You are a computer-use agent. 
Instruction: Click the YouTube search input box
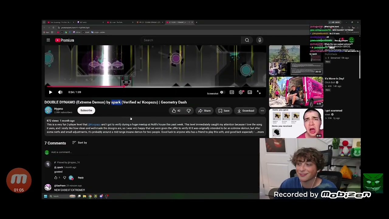(x=191, y=40)
